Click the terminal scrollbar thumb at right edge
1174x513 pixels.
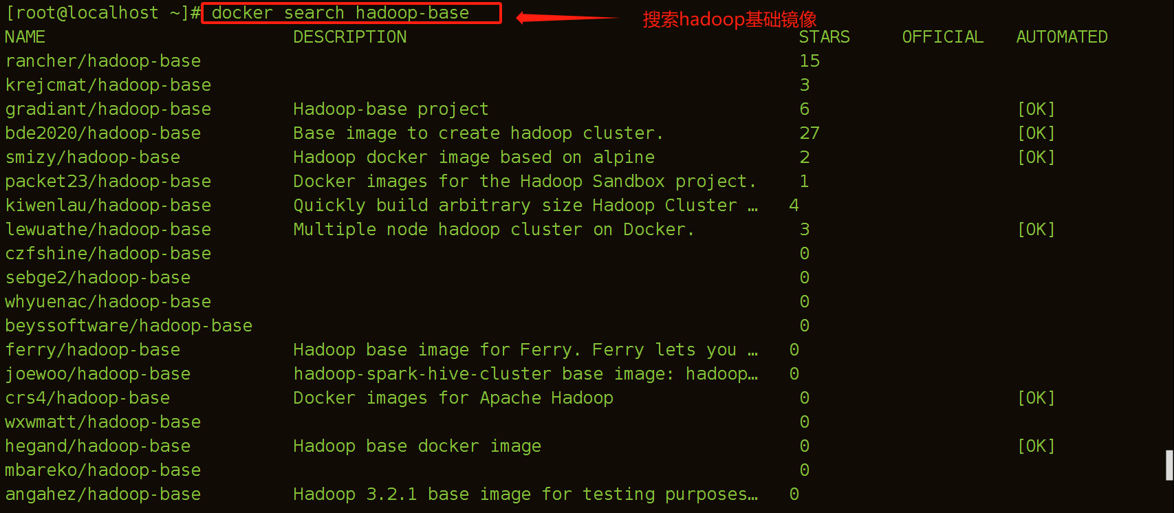point(1168,465)
